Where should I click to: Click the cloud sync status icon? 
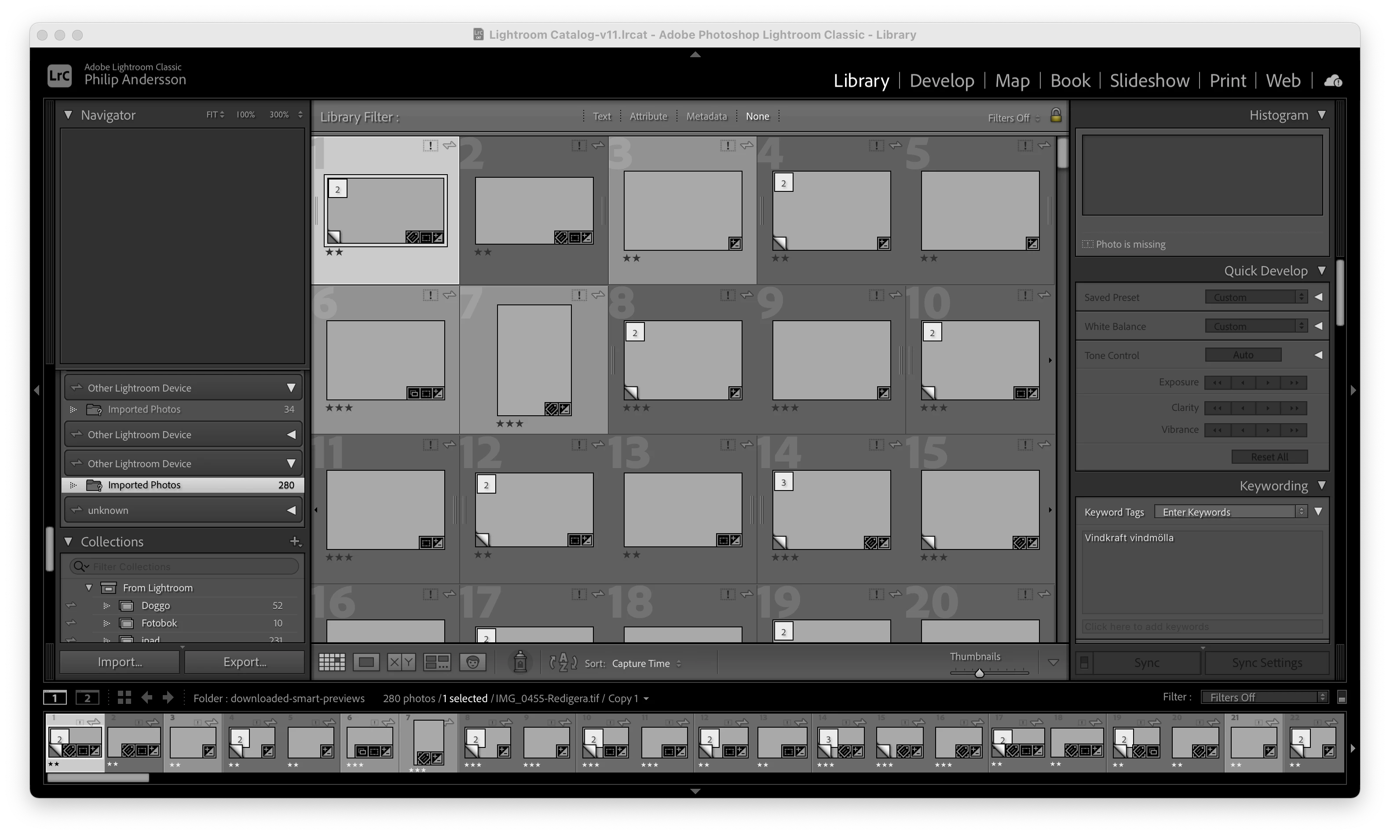tap(1333, 81)
